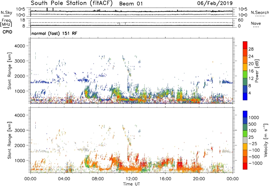269x186 pixels.
Task: Click the '100' label on velocity color bar
Action: point(253,131)
